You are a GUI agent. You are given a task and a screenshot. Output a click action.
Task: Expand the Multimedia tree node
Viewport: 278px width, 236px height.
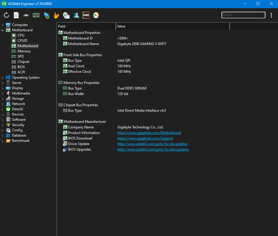pos(2,94)
